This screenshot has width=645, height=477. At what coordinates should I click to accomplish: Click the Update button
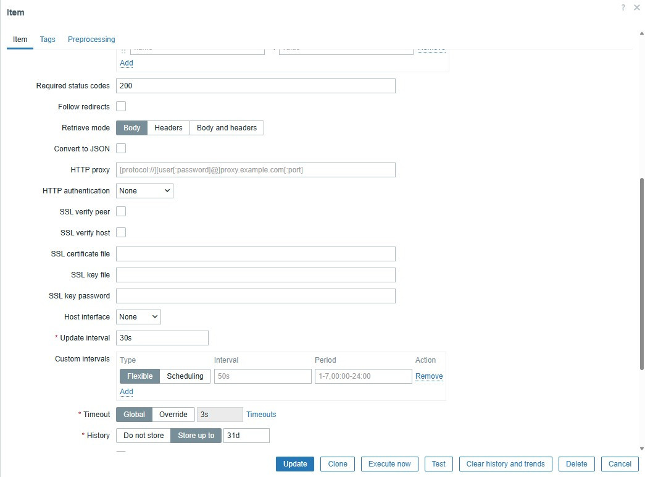pos(294,463)
